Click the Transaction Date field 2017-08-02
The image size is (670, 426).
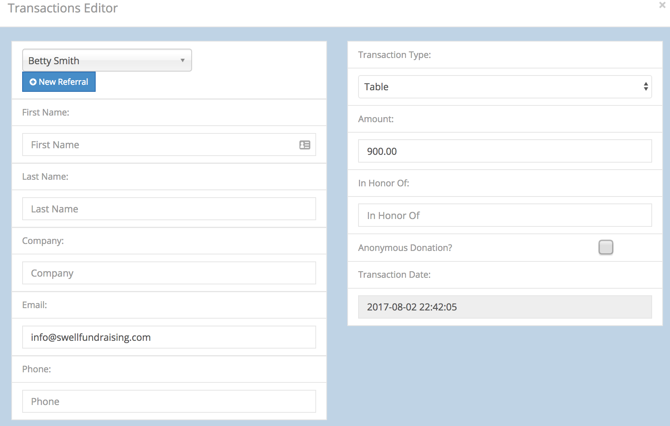[x=504, y=307]
